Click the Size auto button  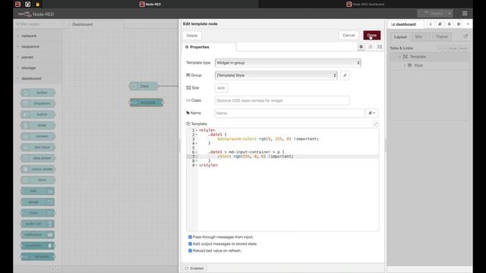click(221, 88)
